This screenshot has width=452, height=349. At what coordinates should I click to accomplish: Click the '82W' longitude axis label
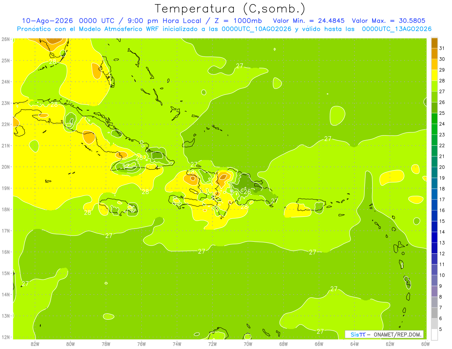point(35,344)
